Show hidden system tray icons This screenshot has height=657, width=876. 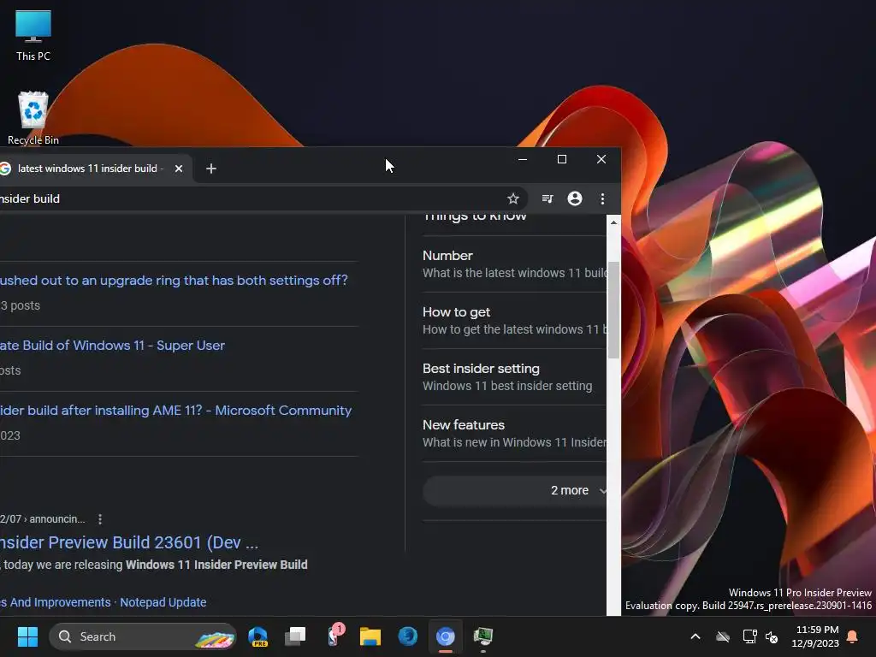[x=695, y=636]
